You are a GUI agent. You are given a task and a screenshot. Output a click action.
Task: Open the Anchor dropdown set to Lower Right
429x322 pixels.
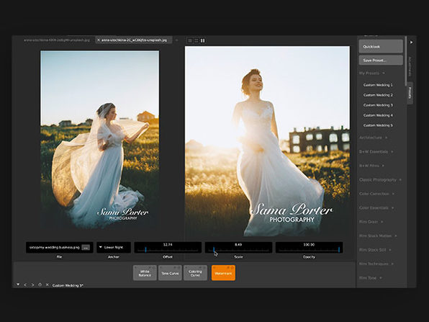coord(114,248)
